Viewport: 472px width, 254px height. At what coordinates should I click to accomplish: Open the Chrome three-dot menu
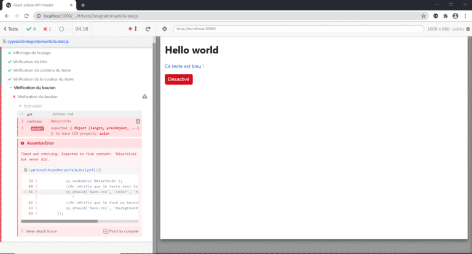465,16
